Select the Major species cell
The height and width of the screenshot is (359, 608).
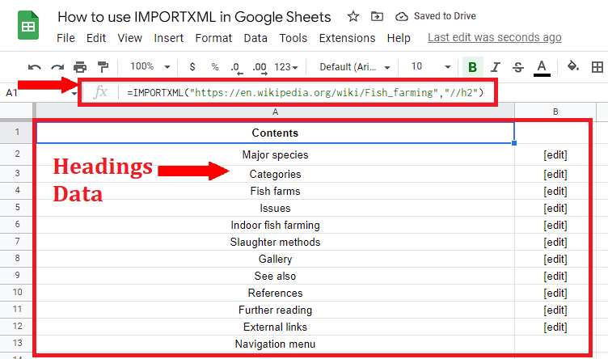tap(275, 154)
